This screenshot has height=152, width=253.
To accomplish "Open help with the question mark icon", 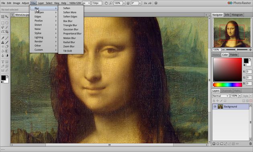I will [x=156, y=3].
